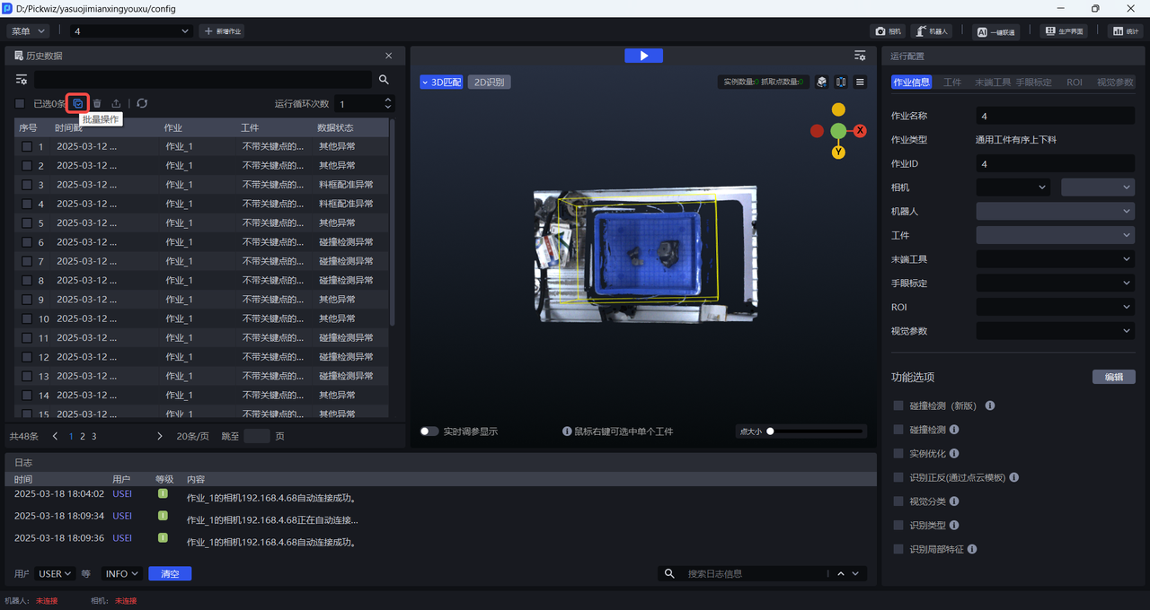Click the 统计 statistics chart button
1150x610 pixels.
[x=1124, y=31]
